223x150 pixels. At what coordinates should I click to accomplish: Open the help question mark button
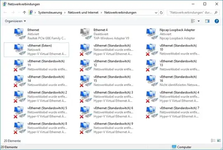pos(217,21)
